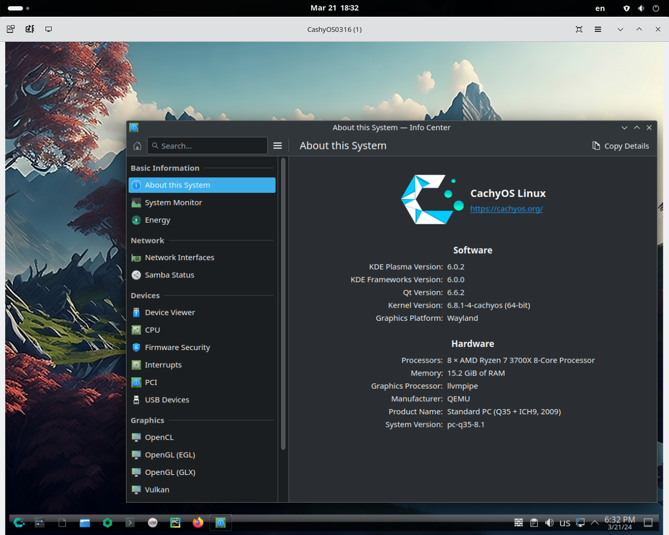
Task: Launch PyCharm from the taskbar
Action: tap(175, 523)
